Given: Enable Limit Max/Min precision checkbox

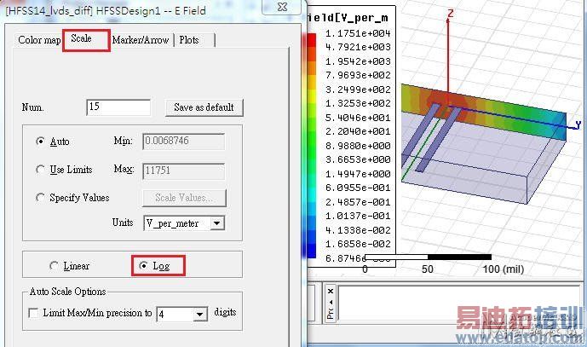Looking at the screenshot, I should click(33, 313).
